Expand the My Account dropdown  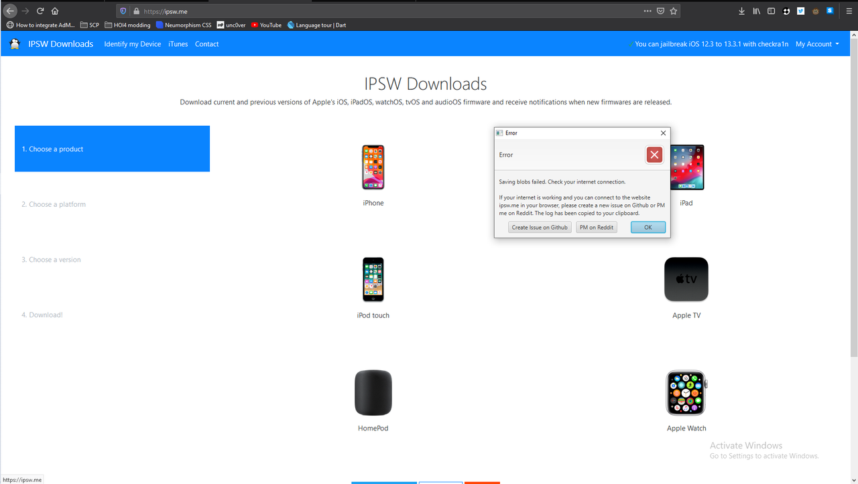click(x=817, y=44)
